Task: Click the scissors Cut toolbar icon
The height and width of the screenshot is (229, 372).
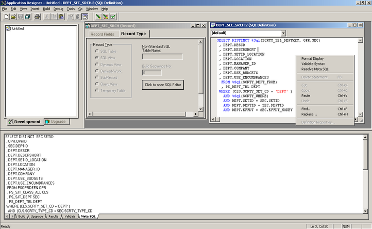Action: tap(47, 17)
